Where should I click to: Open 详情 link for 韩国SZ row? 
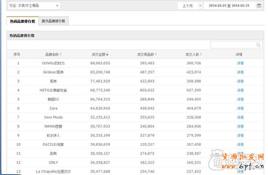[x=240, y=99]
